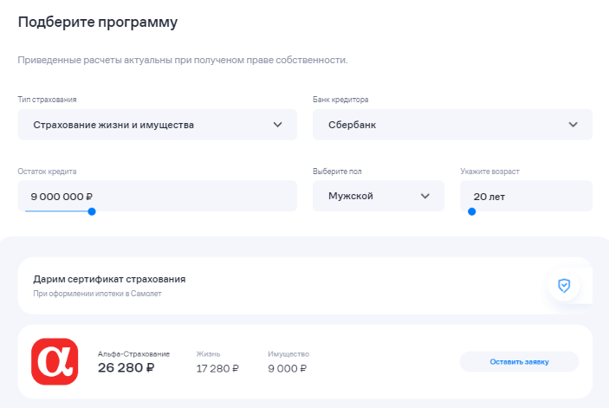609x408 pixels.
Task: Expand the insurance type dropdown chevron
Action: click(277, 125)
